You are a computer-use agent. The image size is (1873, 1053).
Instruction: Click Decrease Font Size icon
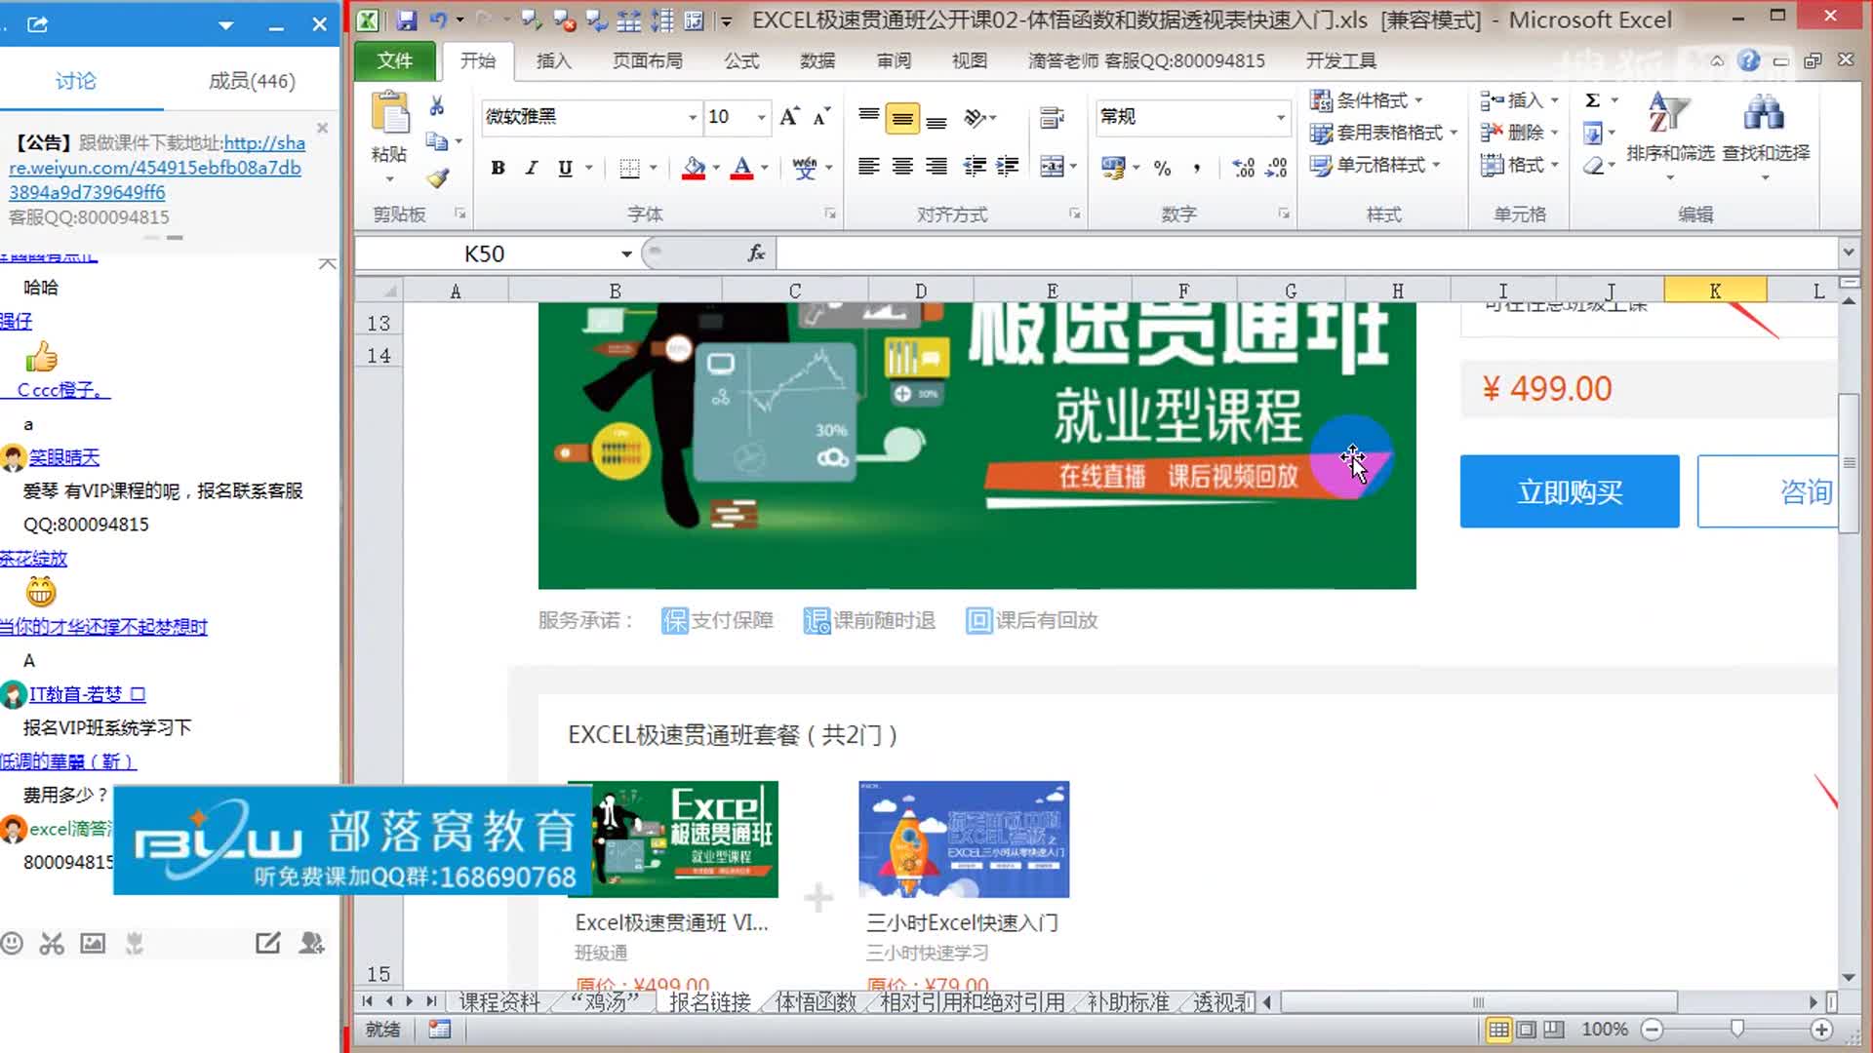[x=821, y=117]
